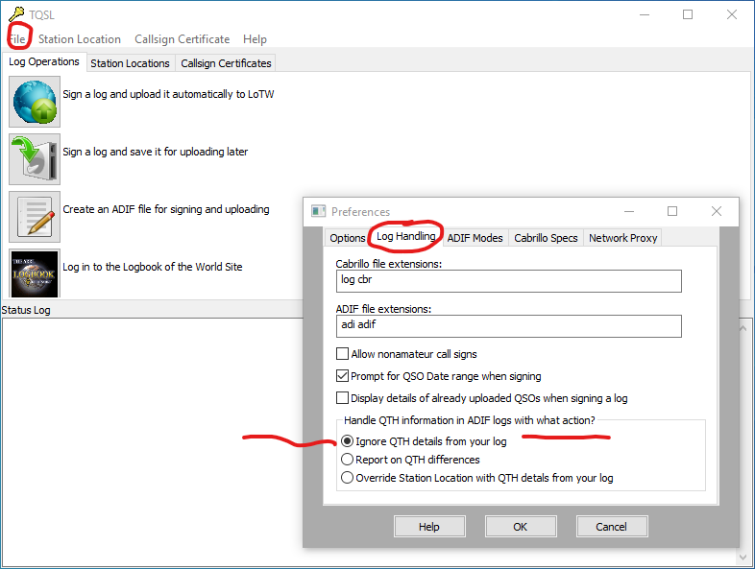Viewport: 755px width, 569px height.
Task: Switch to the Callsign Certificates tab
Action: (x=226, y=63)
